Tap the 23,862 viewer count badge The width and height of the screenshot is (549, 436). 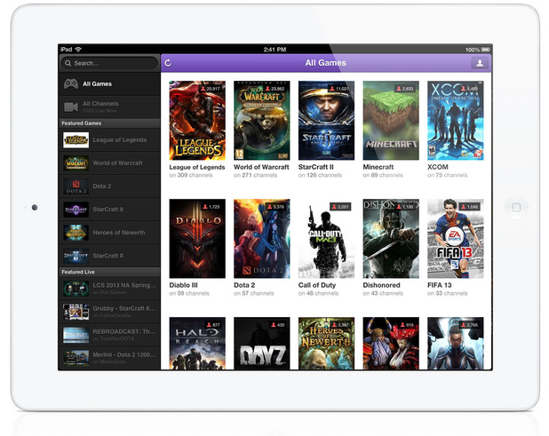pos(274,89)
